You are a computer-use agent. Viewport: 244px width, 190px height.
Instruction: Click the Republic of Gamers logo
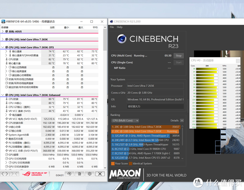click(x=35, y=174)
